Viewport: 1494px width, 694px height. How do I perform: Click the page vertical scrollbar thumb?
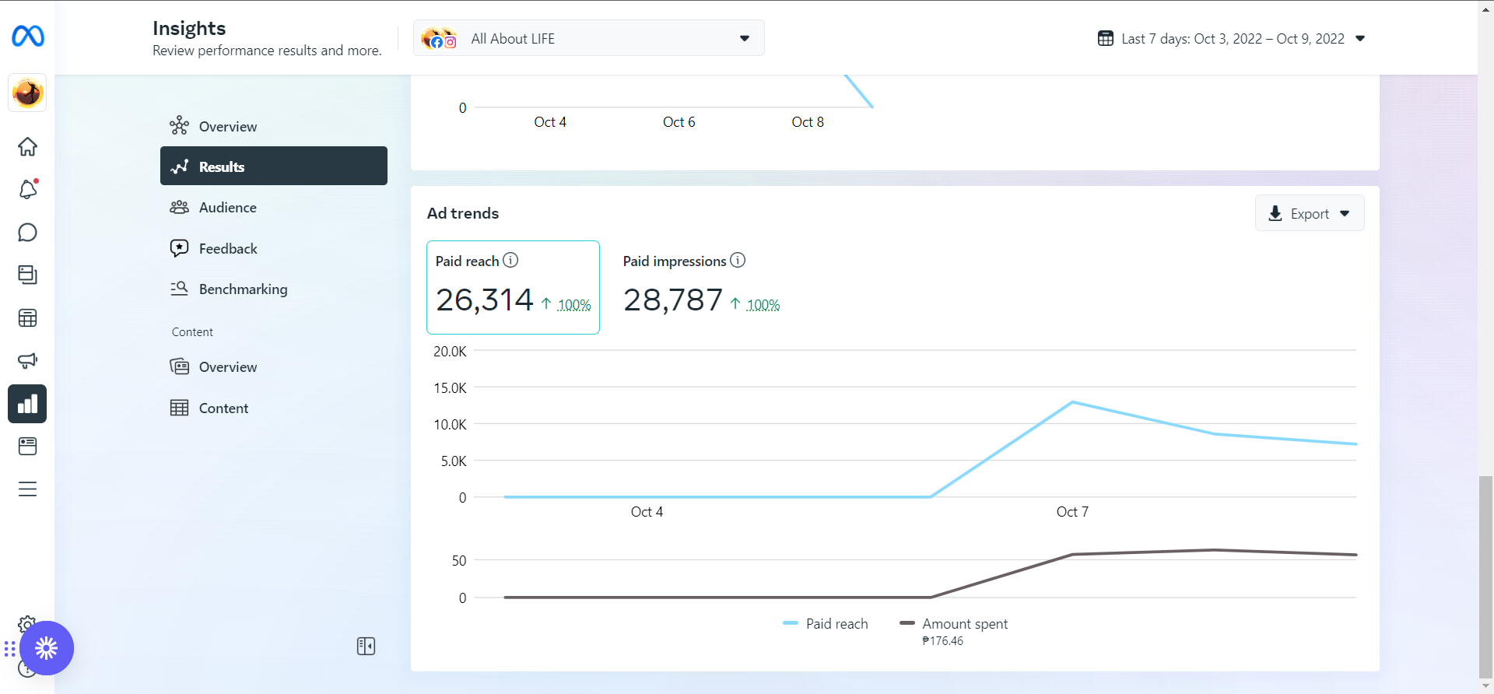click(1486, 577)
